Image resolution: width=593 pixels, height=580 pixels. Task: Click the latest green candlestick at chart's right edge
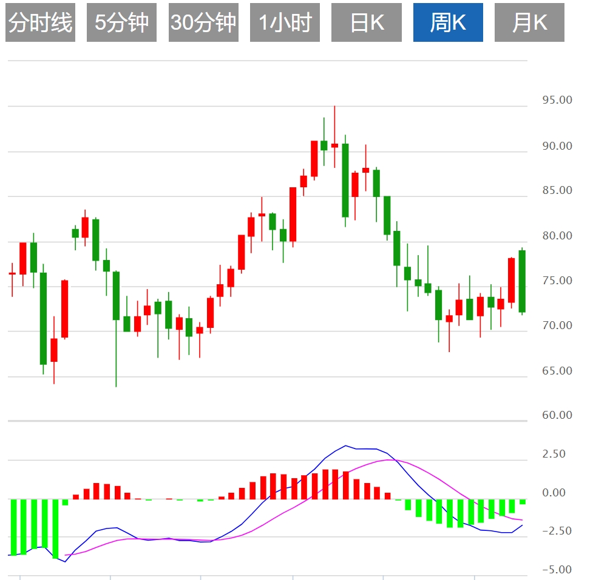coord(522,281)
